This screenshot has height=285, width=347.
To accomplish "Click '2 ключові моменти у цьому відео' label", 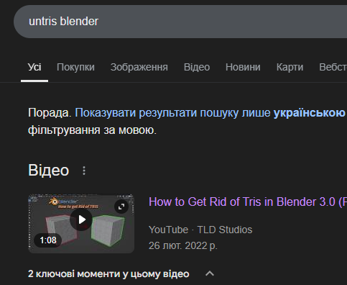I will click(108, 274).
